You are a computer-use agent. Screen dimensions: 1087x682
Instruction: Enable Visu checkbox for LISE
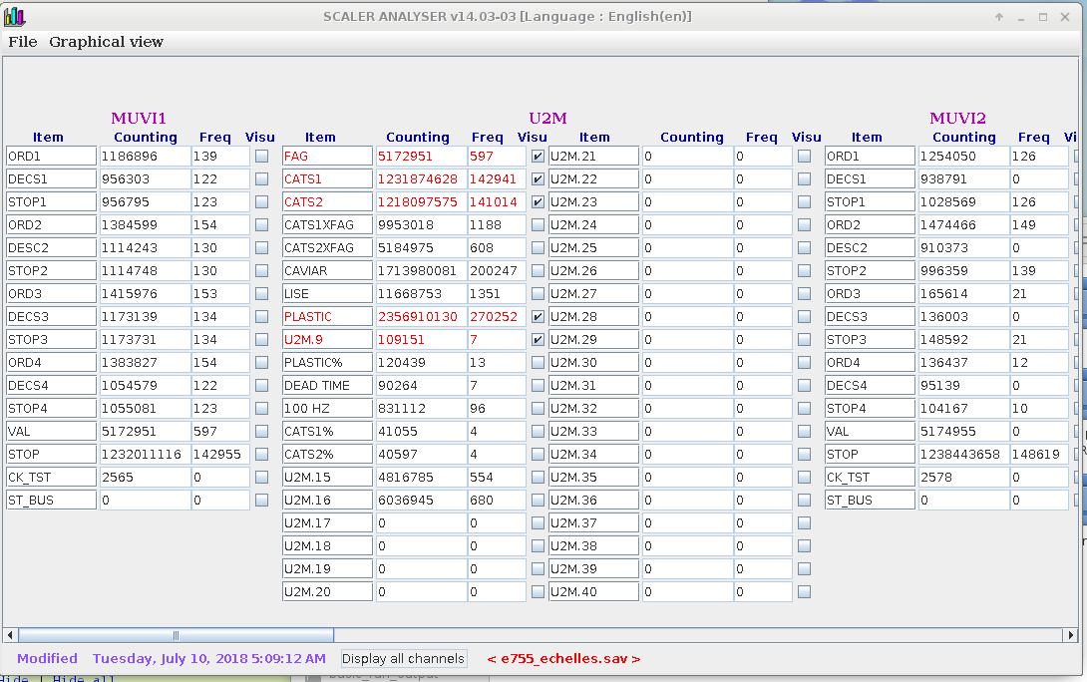pyautogui.click(x=538, y=294)
